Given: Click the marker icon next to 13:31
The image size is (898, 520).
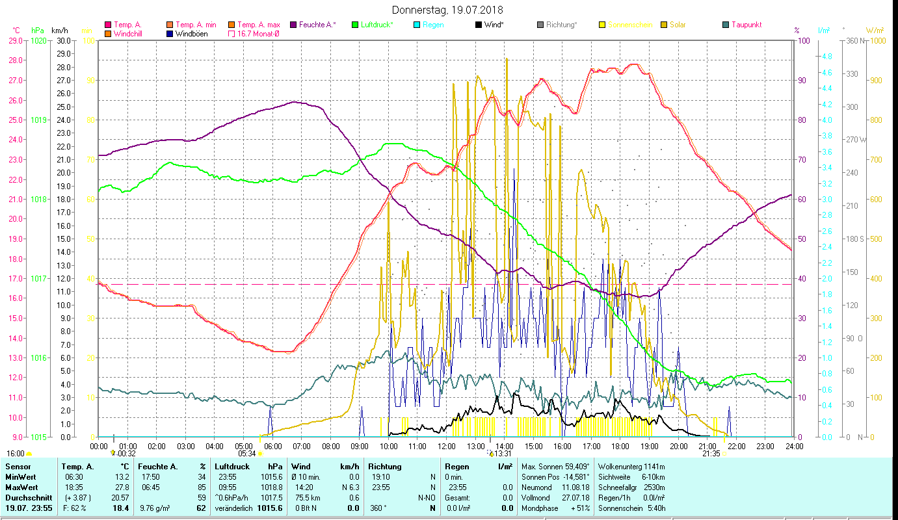Looking at the screenshot, I should pyautogui.click(x=491, y=452).
